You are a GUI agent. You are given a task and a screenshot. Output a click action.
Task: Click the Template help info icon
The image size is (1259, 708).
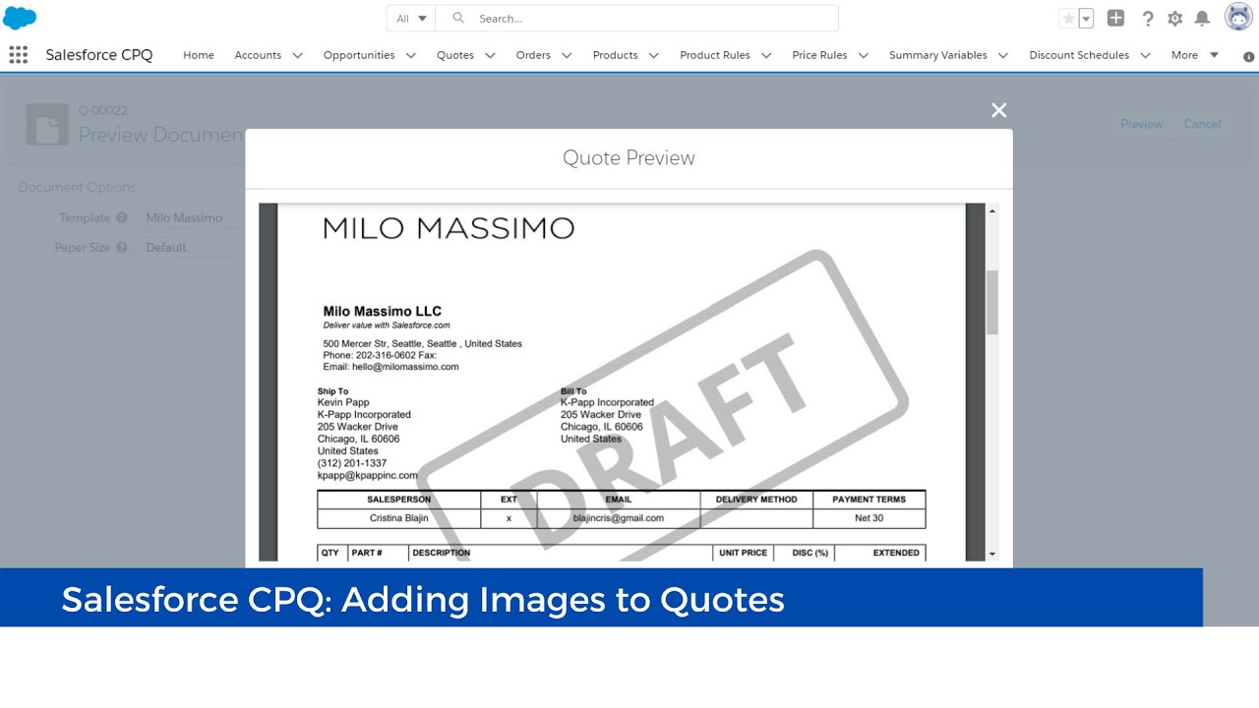[x=122, y=218]
